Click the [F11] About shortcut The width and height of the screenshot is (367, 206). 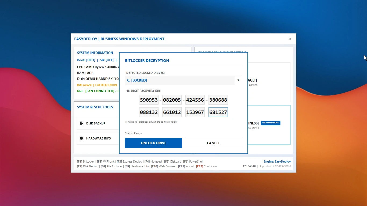(x=186, y=167)
